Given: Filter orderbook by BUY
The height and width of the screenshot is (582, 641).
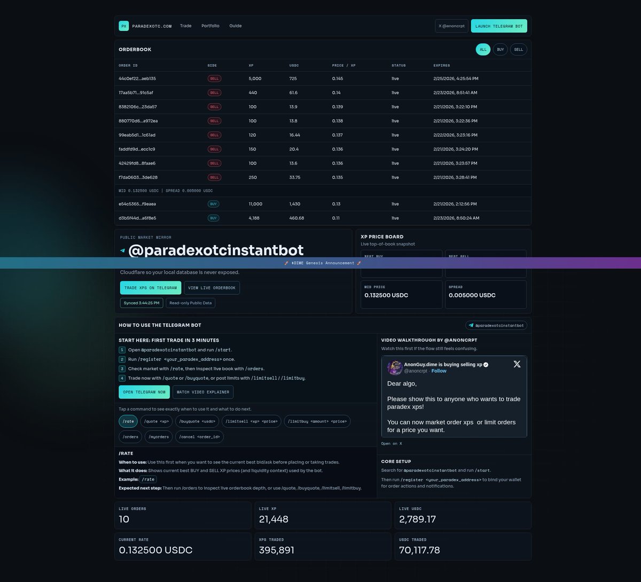Looking at the screenshot, I should 500,50.
